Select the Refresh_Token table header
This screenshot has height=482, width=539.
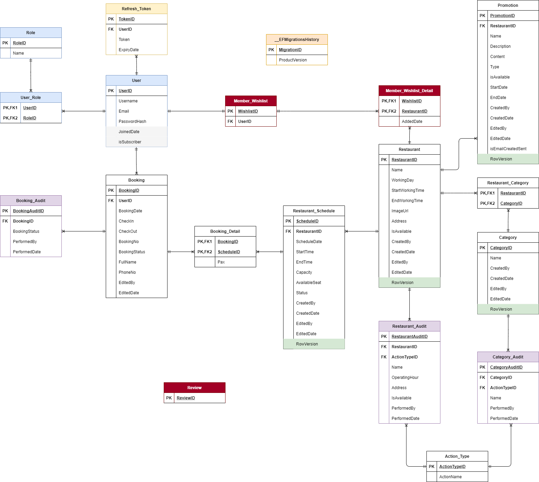pos(136,9)
